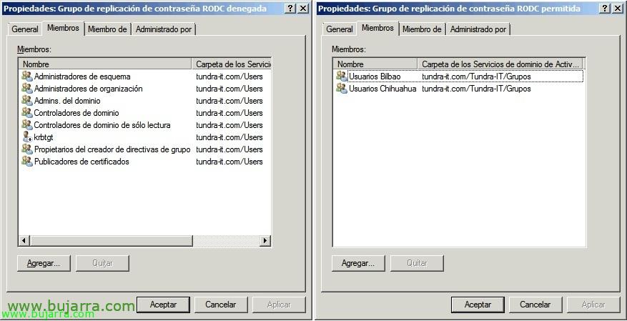Open the General tab in RODC denegada dialog
Image resolution: width=627 pixels, height=321 pixels.
coord(25,29)
